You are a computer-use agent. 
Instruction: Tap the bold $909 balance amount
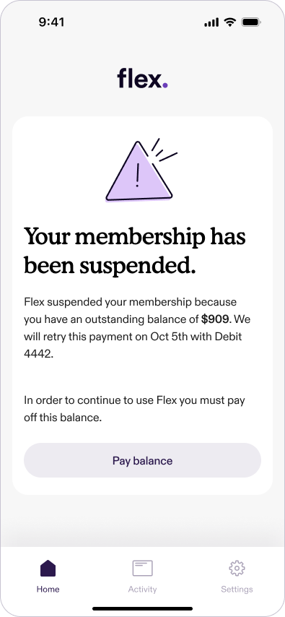click(214, 319)
